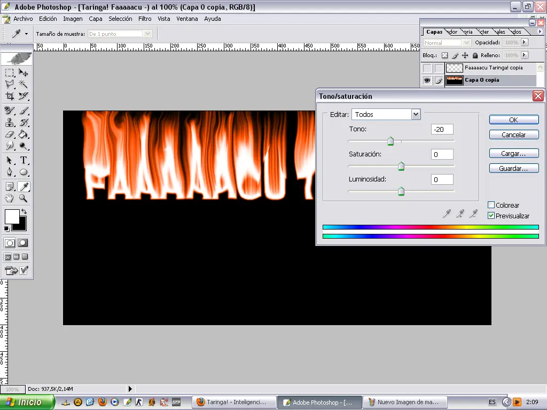Click the Luminosidad slider handle
Screen dimensions: 547x410
pyautogui.click(x=401, y=191)
